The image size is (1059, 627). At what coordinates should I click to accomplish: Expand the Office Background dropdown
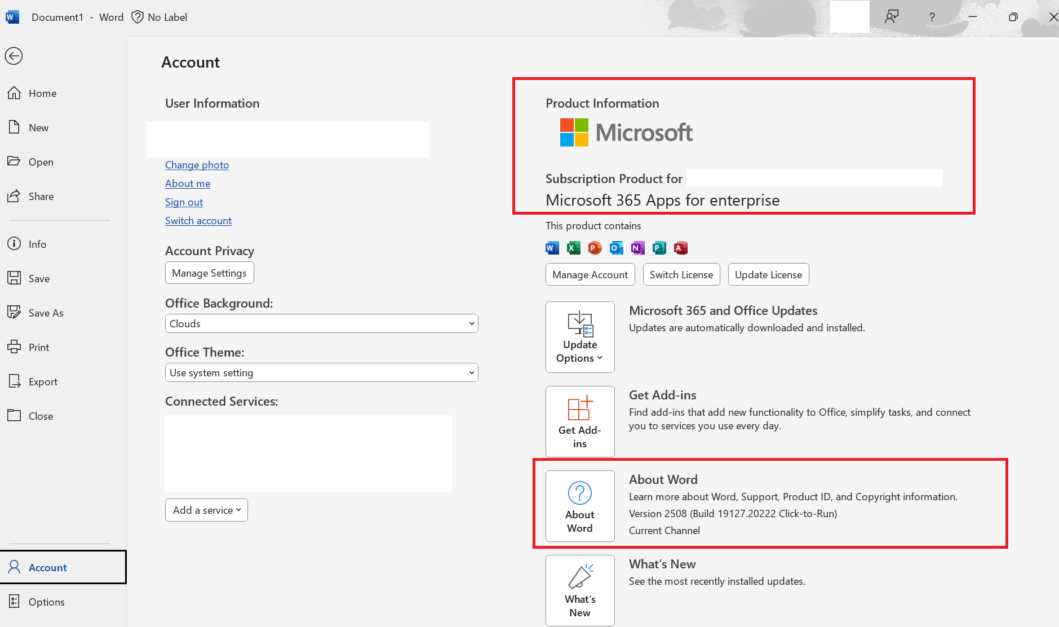tap(321, 323)
